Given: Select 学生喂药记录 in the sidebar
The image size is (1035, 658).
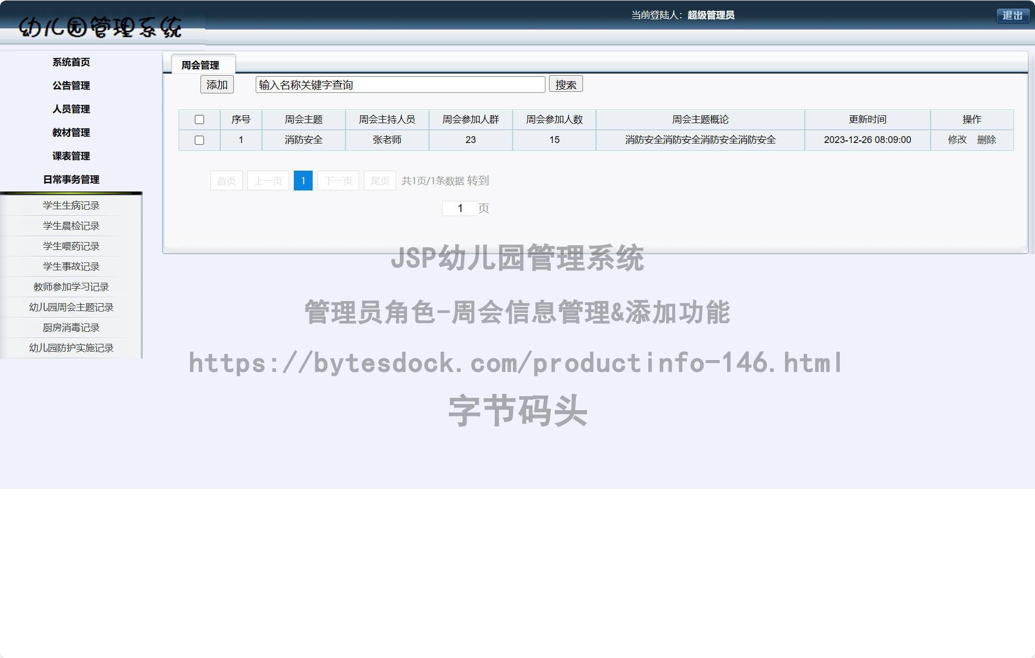Looking at the screenshot, I should tap(70, 246).
